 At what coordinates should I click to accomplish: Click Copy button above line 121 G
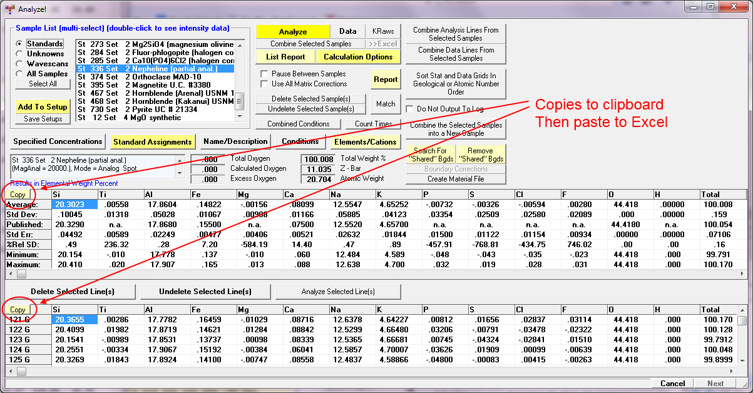18,310
